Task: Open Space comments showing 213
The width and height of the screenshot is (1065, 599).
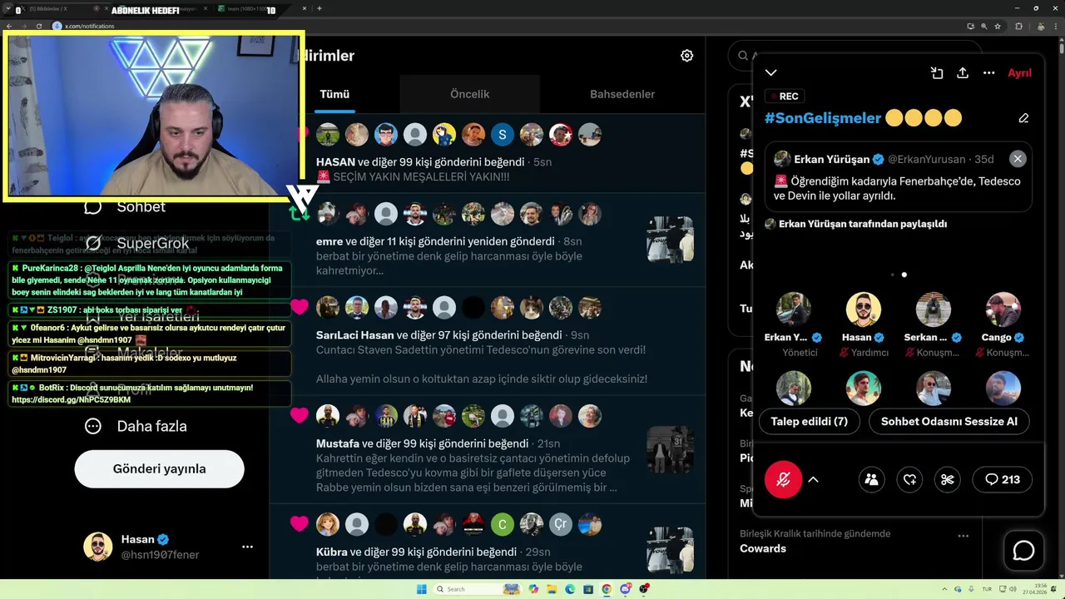Action: (x=1002, y=479)
